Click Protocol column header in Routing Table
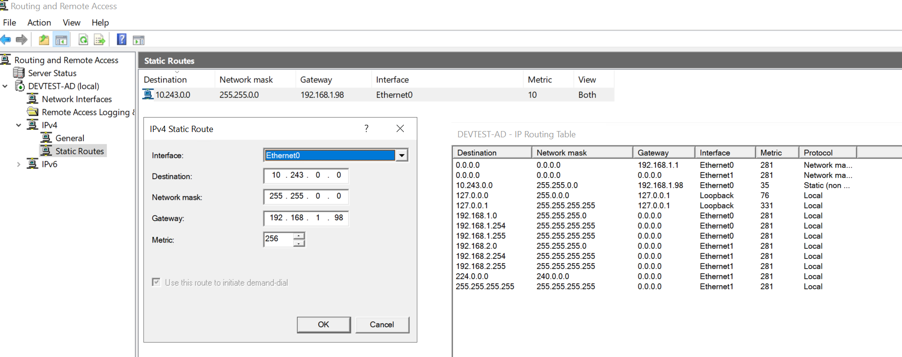Screen dimensions: 902x357 click(827, 153)
